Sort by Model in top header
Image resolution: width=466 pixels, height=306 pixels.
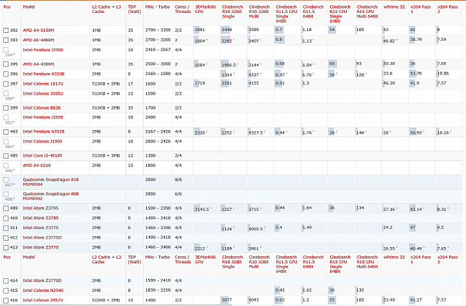(x=29, y=7)
